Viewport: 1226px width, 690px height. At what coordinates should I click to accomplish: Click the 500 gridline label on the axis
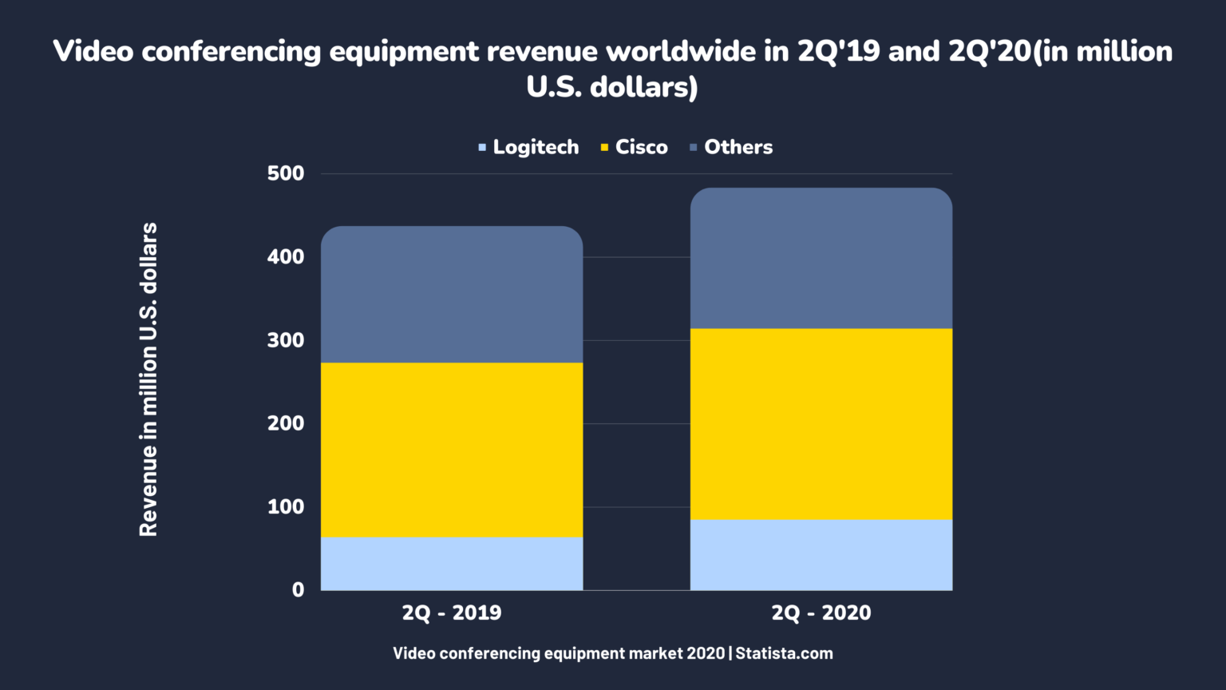(285, 172)
